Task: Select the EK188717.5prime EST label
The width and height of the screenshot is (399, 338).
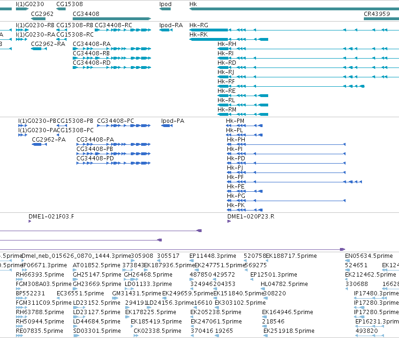Action: tap(291, 256)
